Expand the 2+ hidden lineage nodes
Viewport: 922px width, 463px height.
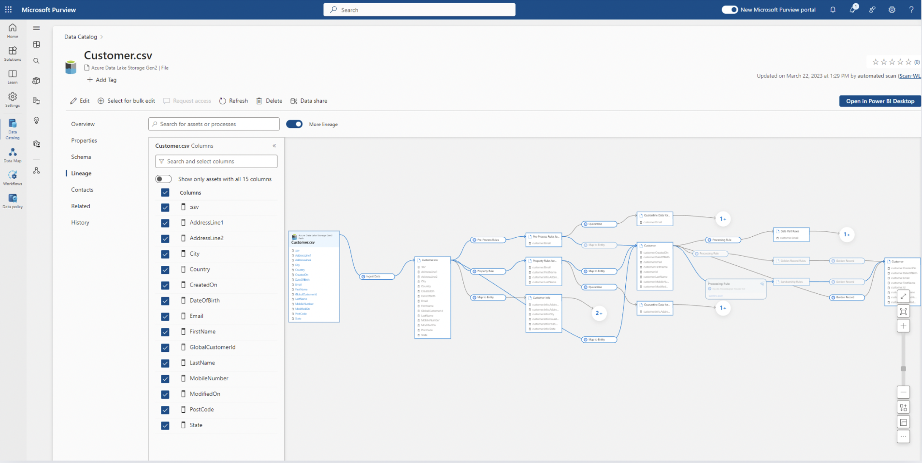(x=599, y=313)
